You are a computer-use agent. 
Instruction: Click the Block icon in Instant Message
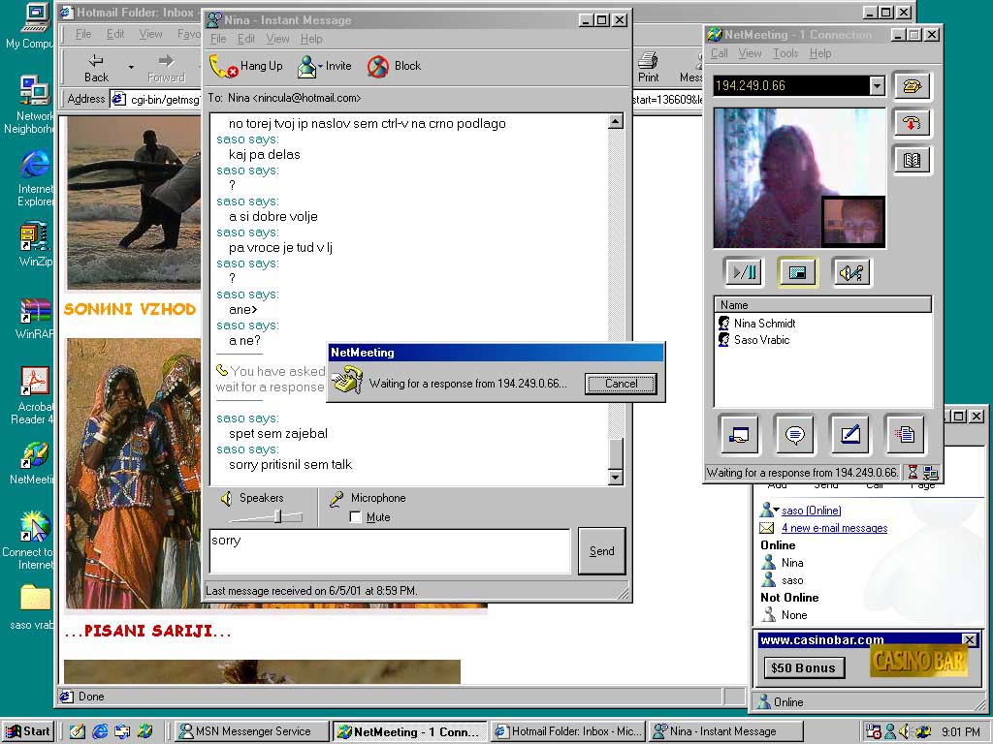378,67
